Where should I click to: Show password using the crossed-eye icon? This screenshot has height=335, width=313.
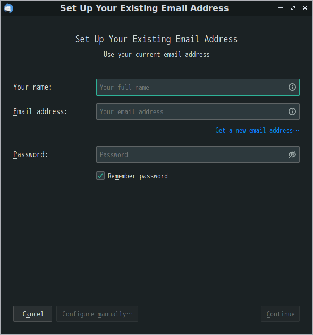pos(292,154)
